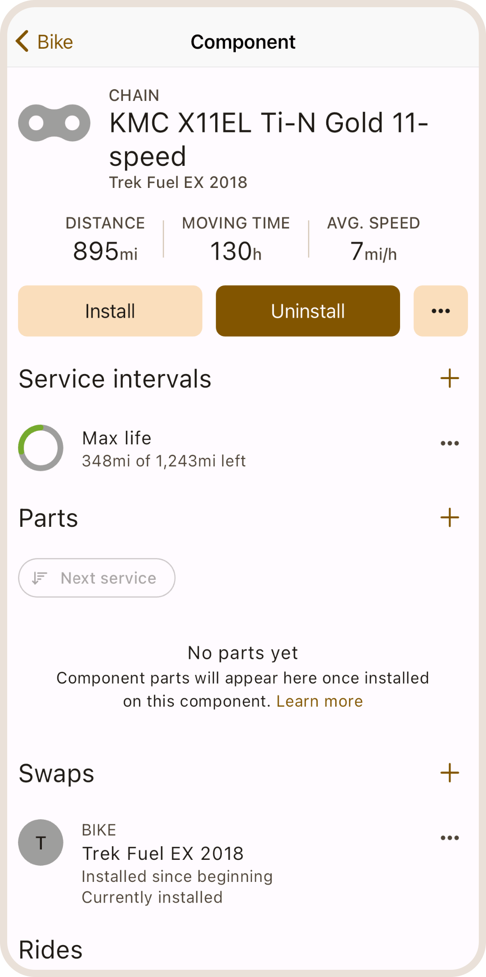Select the Max life service interval
Viewport: 486px width, 977px height.
[164, 449]
